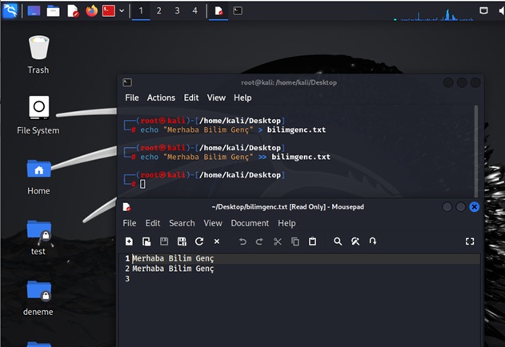The height and width of the screenshot is (347, 505).
Task: Click the volume speaker icon in tray
Action: coord(502,10)
